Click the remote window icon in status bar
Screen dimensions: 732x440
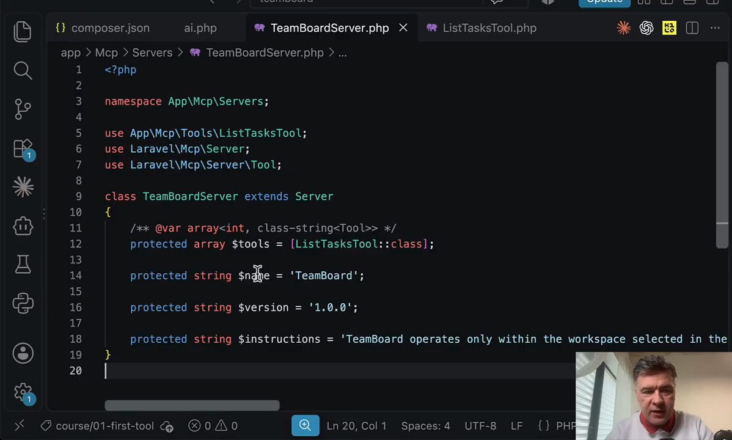(x=19, y=425)
